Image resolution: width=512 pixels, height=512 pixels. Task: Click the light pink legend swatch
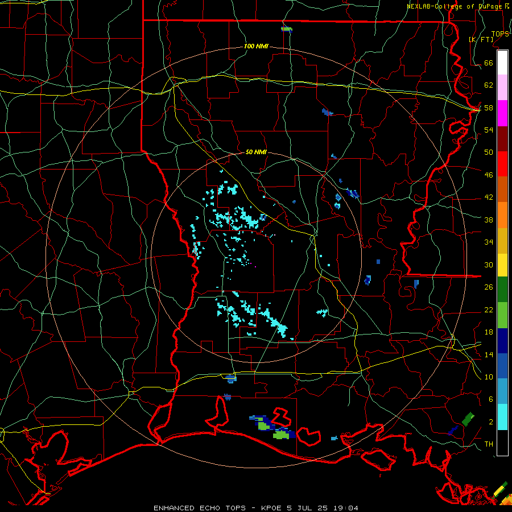coord(502,88)
